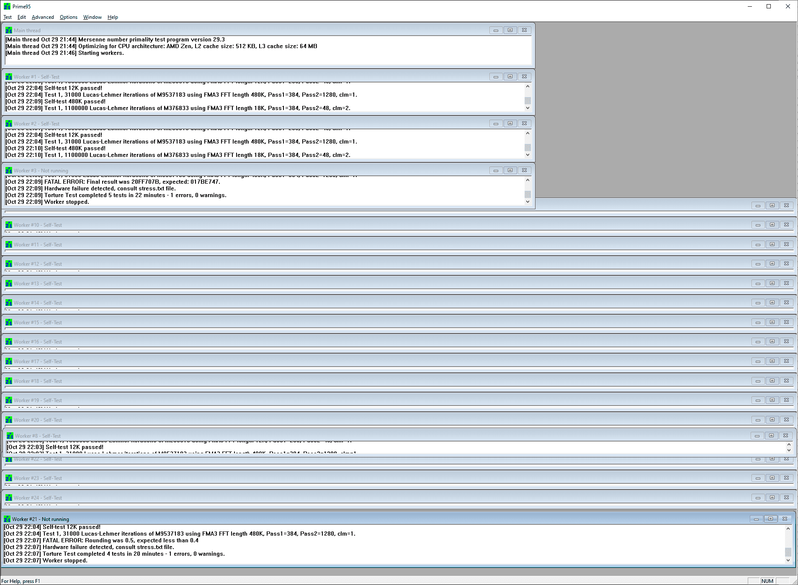Screen dimensions: 798x585
Task: Click up arrow in Worker #21 scrollbar
Action: [788, 529]
